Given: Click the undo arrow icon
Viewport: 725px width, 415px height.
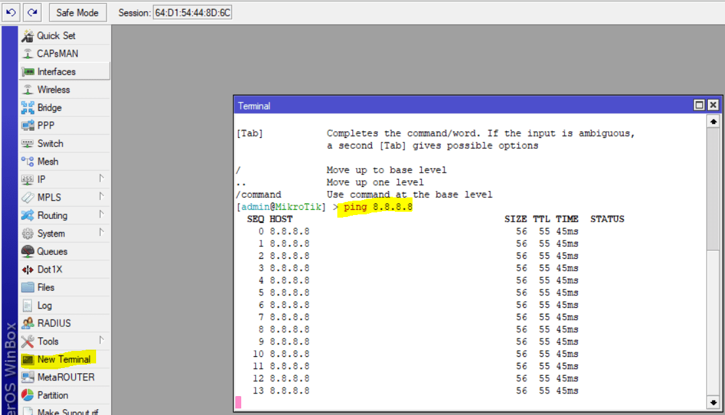Looking at the screenshot, I should coord(11,12).
